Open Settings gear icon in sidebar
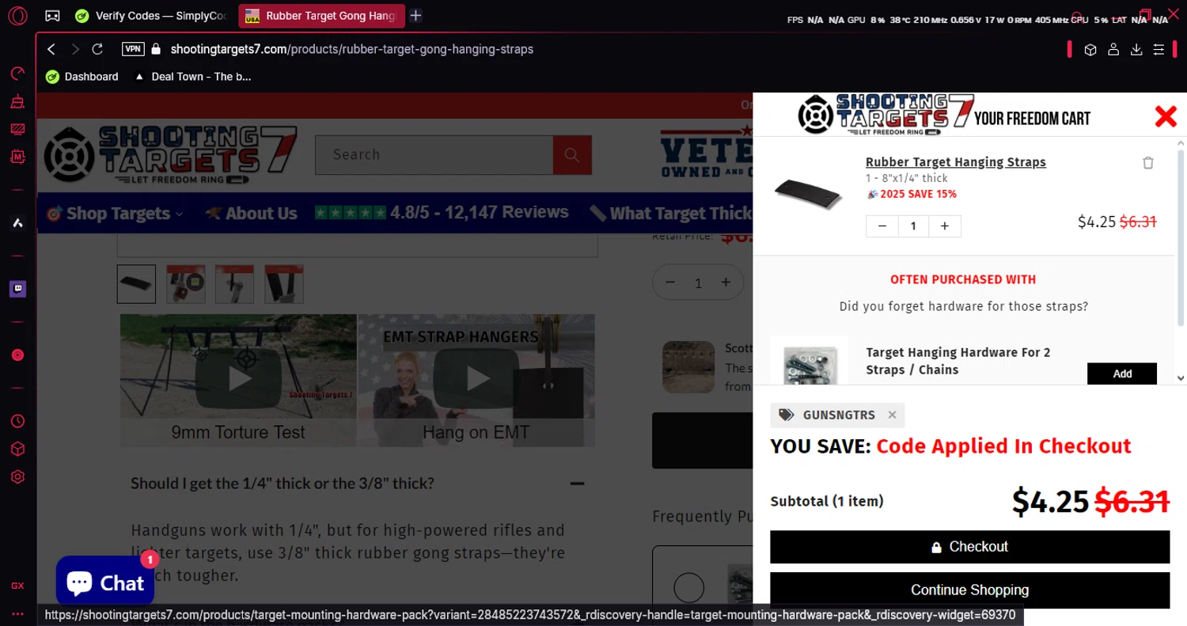 tap(17, 476)
